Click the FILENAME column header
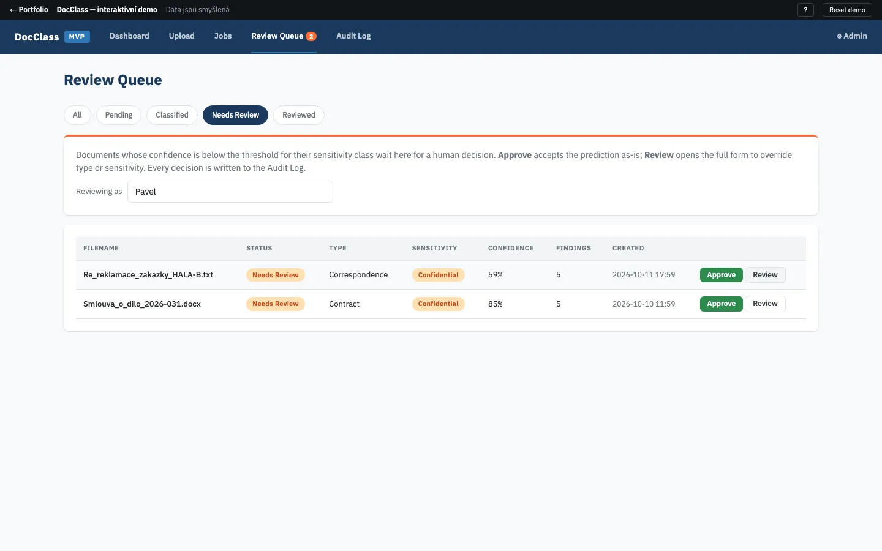The image size is (882, 551). (x=101, y=248)
